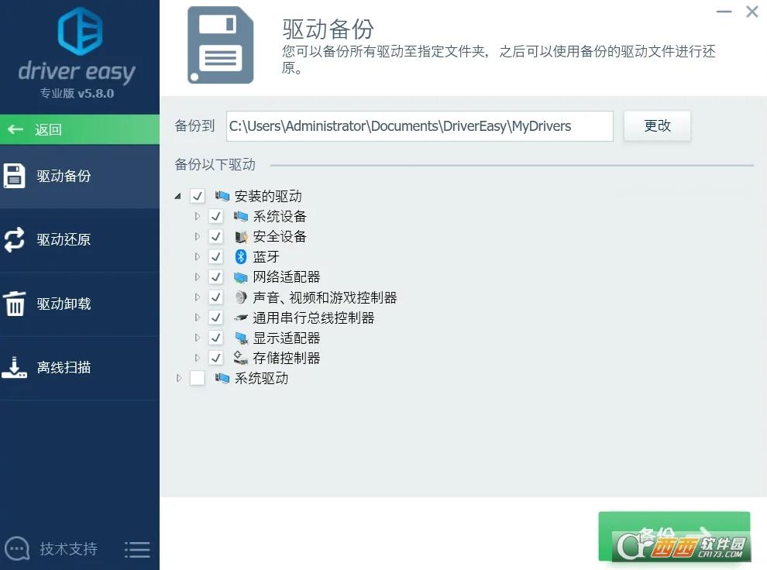The image size is (767, 570).
Task: Open the hamburger menu list icon
Action: click(x=137, y=549)
